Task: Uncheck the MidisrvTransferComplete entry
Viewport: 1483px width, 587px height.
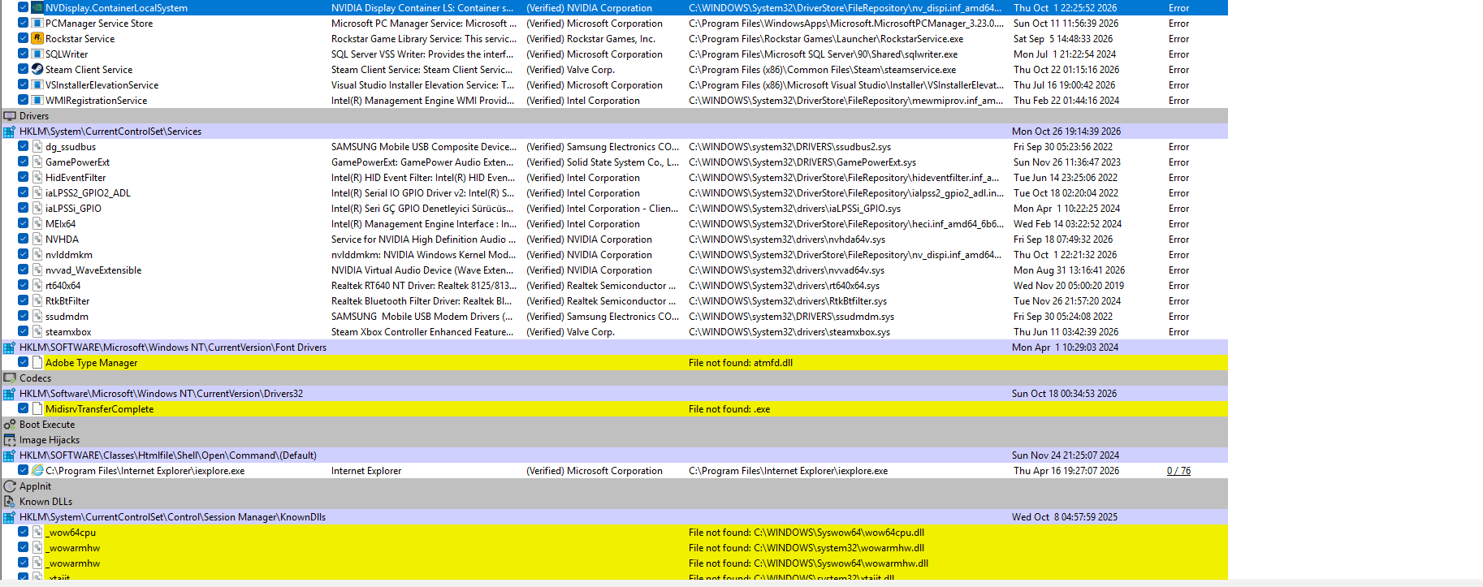Action: (x=24, y=408)
